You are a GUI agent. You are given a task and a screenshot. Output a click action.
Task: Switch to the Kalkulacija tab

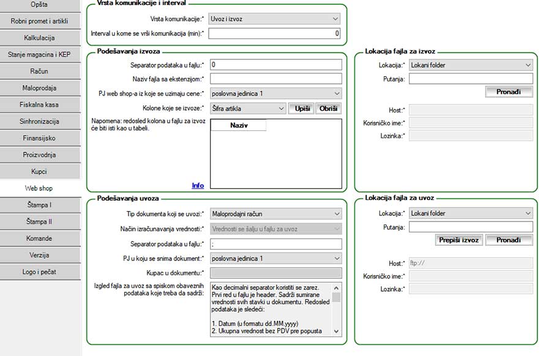(x=40, y=38)
